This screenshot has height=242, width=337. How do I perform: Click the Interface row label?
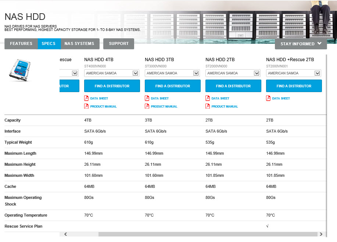tap(12, 131)
